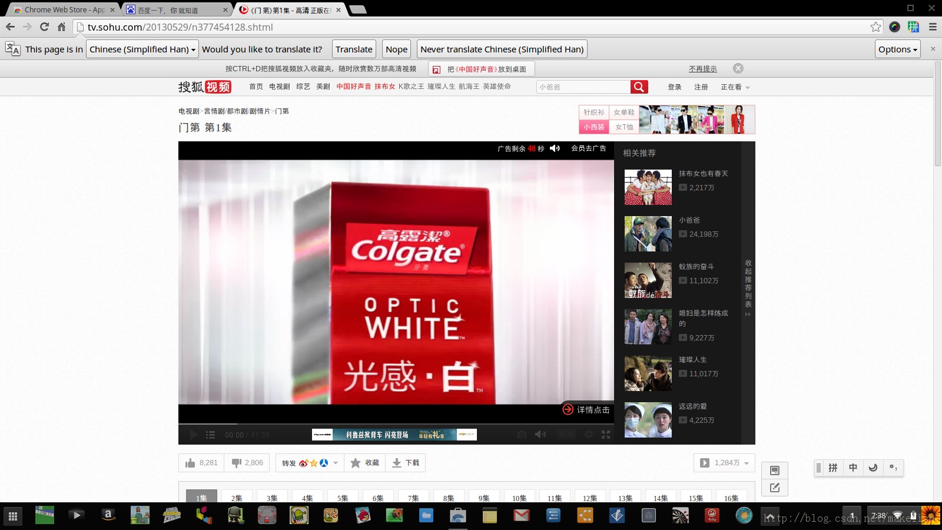Open the Chrome menu hamburger icon
Screen dimensions: 942x530
[x=933, y=27]
